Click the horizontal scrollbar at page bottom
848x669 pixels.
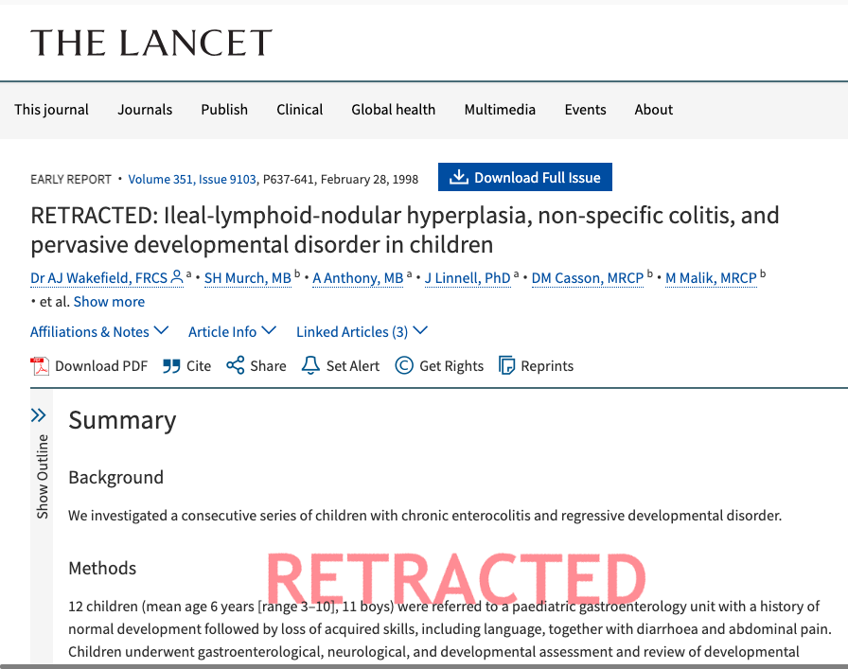coord(424,665)
